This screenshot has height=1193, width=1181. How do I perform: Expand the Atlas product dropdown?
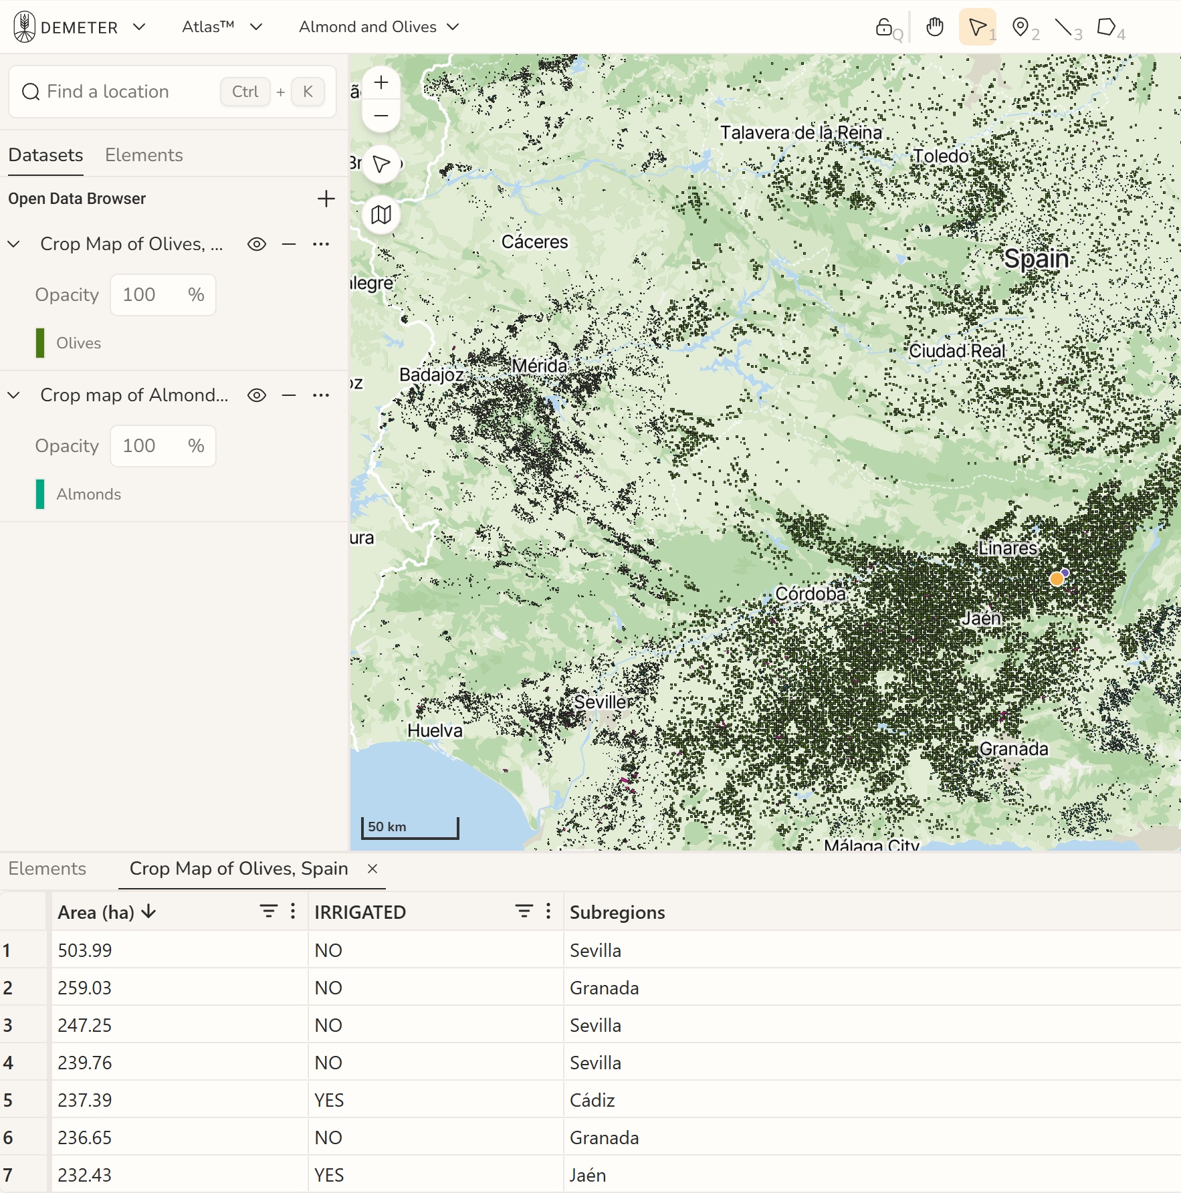(x=222, y=27)
